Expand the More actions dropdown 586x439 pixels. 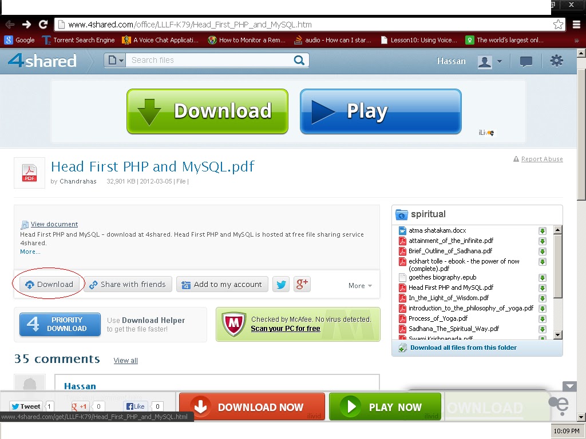pos(360,286)
